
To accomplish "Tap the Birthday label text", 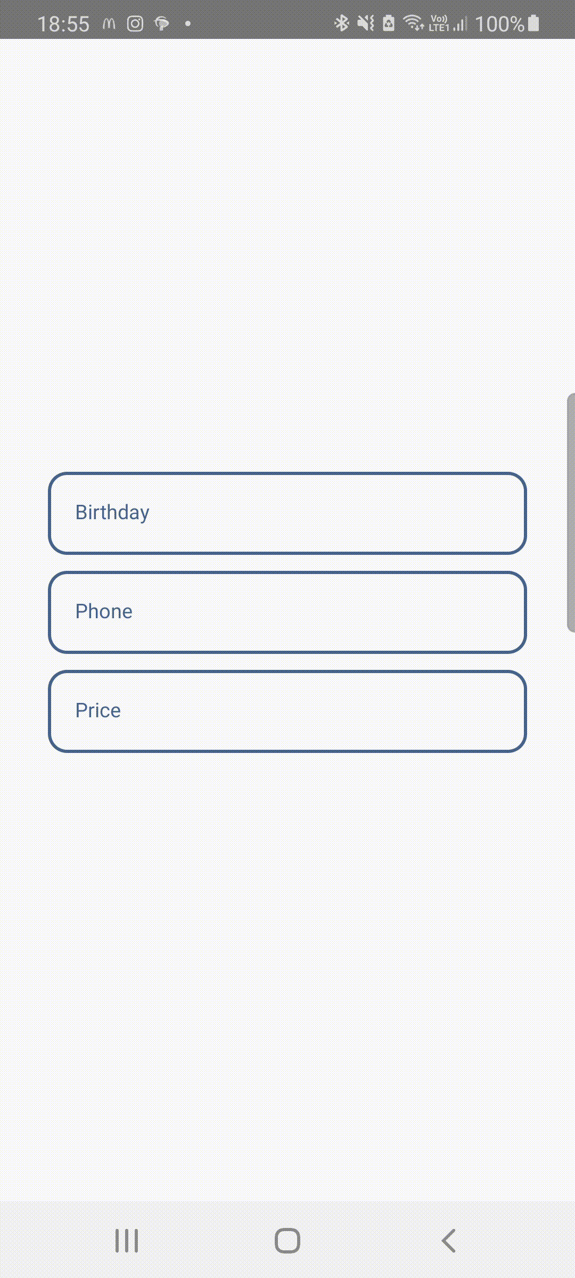I will (112, 512).
